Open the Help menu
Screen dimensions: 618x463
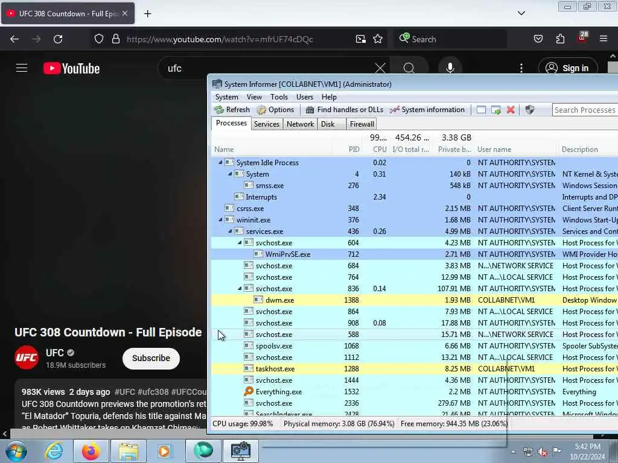point(329,97)
